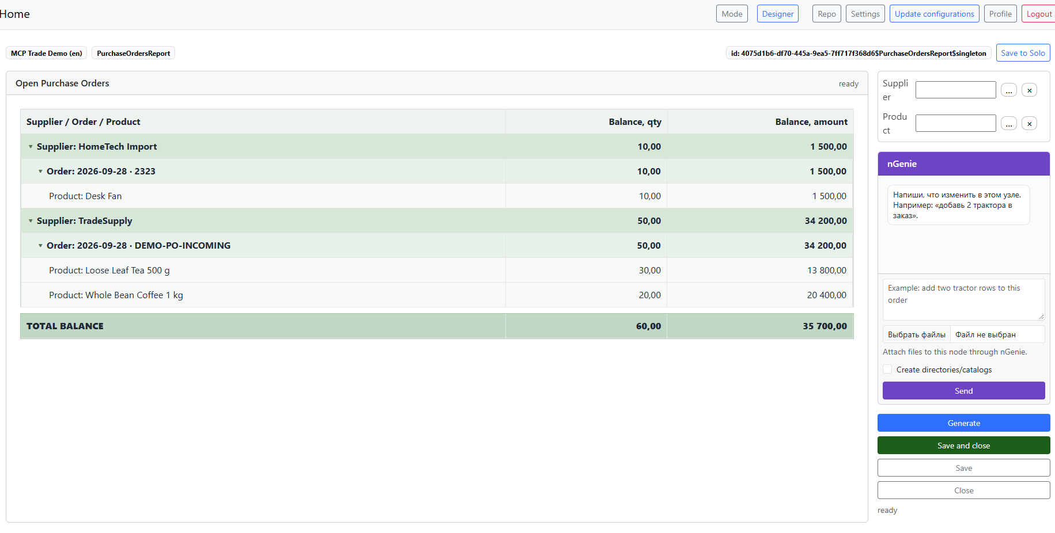Click the TOTAL BALANCE row label

pos(65,326)
